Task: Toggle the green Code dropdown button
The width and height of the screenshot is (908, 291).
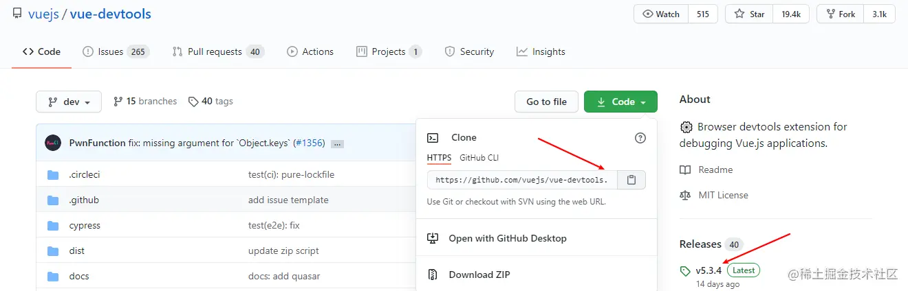Action: (x=620, y=102)
